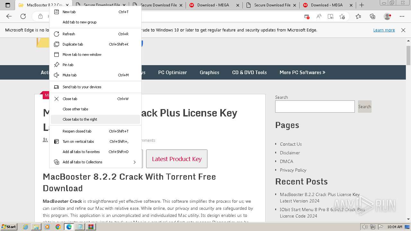The width and height of the screenshot is (411, 231).
Task: Expand Add all tabs to Collections submenu
Action: pos(95,162)
